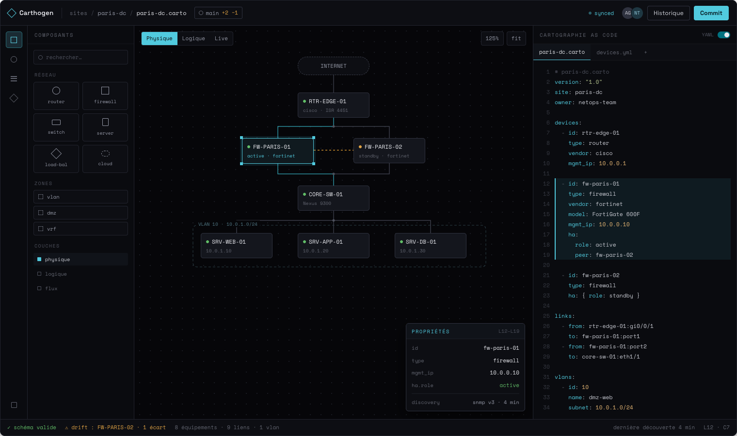
Task: Select the CORE-SW-01 node
Action: point(334,198)
